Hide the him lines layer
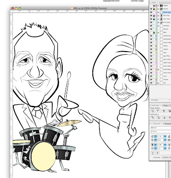This screenshot has height=178, width=171. pos(151,19)
